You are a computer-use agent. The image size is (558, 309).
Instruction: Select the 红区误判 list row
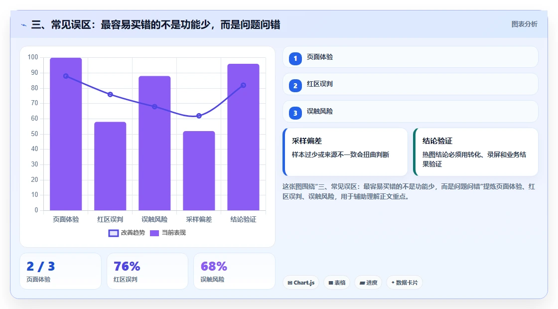(x=411, y=84)
